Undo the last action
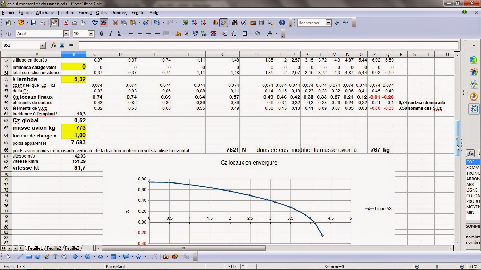481x270 pixels. click(157, 22)
